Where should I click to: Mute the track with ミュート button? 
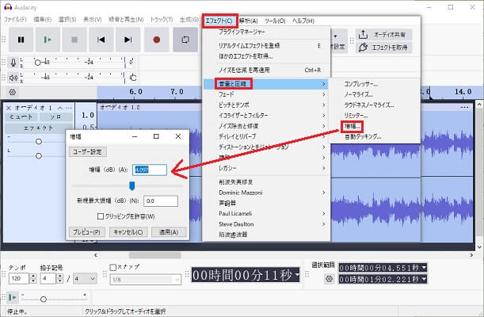tap(21, 117)
